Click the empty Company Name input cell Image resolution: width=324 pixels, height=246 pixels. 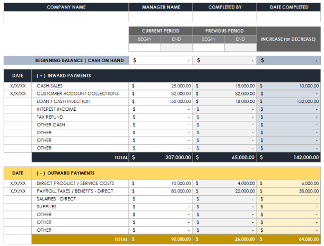(66, 16)
